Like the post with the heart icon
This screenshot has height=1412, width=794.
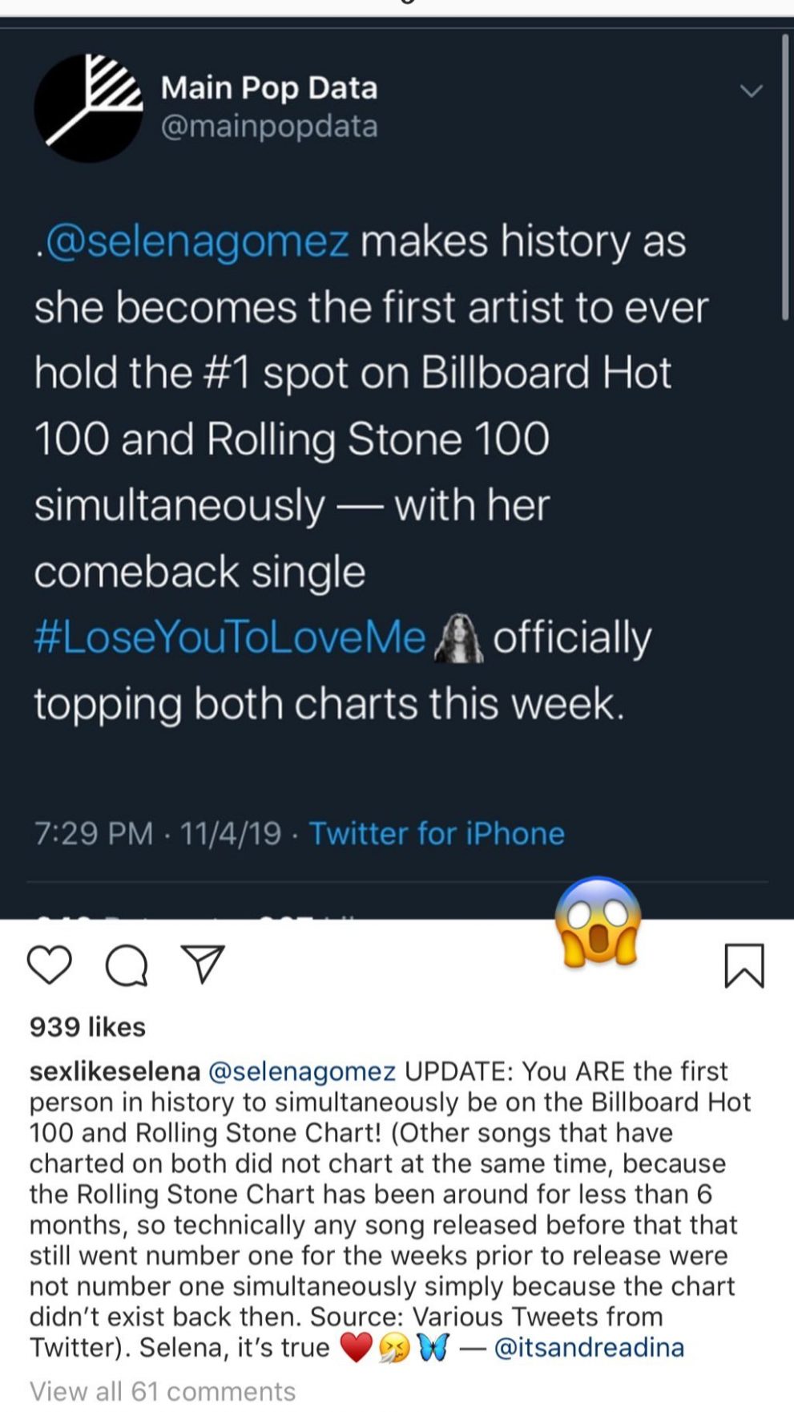click(x=50, y=964)
